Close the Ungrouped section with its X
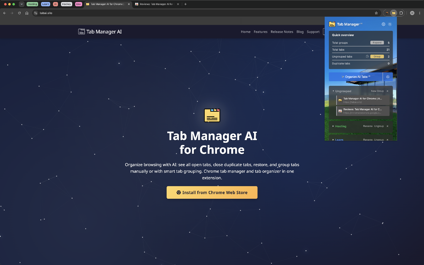 coord(388,91)
